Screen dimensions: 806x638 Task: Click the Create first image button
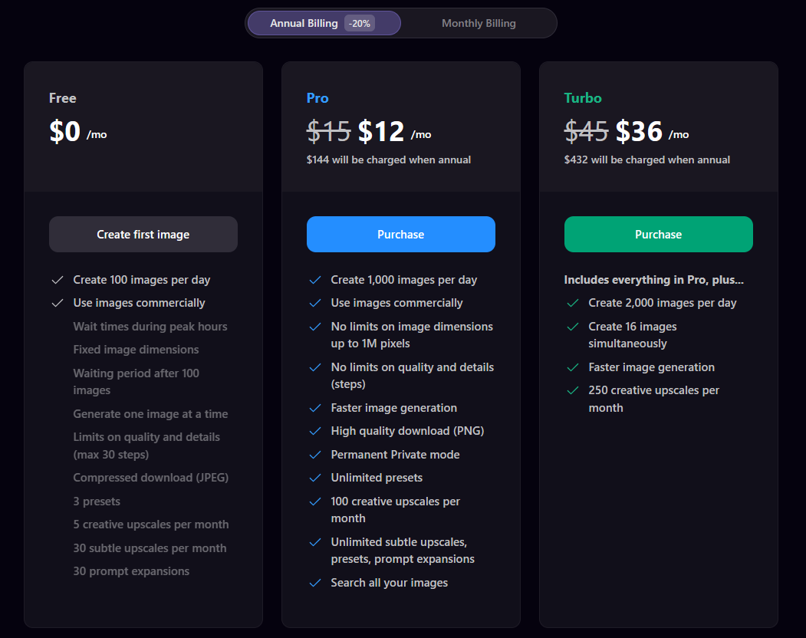(143, 235)
